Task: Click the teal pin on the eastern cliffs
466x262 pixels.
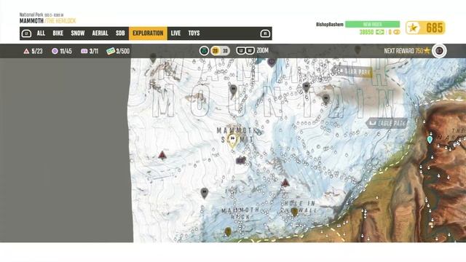Action: tap(430, 140)
